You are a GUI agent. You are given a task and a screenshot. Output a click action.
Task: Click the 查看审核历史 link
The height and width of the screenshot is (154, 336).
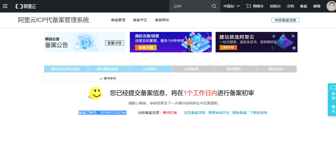pos(219,113)
